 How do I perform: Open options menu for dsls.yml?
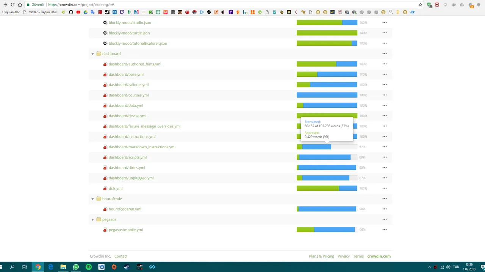385,188
